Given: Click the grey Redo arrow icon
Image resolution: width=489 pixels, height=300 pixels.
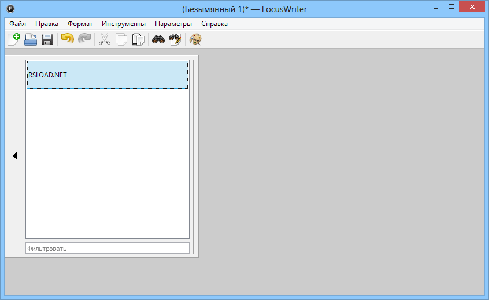Looking at the screenshot, I should tap(84, 39).
